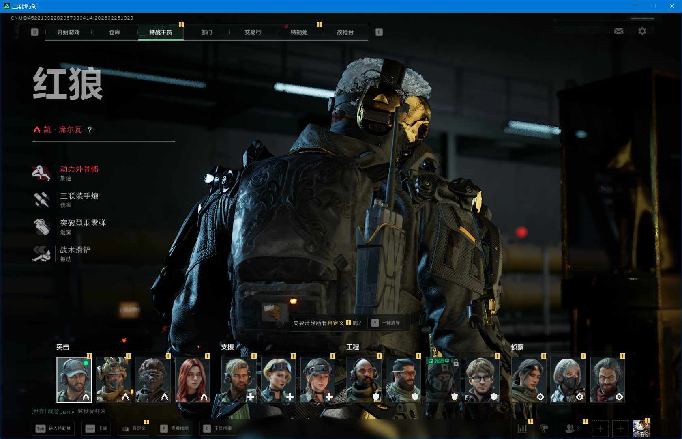Select the dark-haired female recon operator
The image size is (682, 439).
pyautogui.click(x=528, y=380)
